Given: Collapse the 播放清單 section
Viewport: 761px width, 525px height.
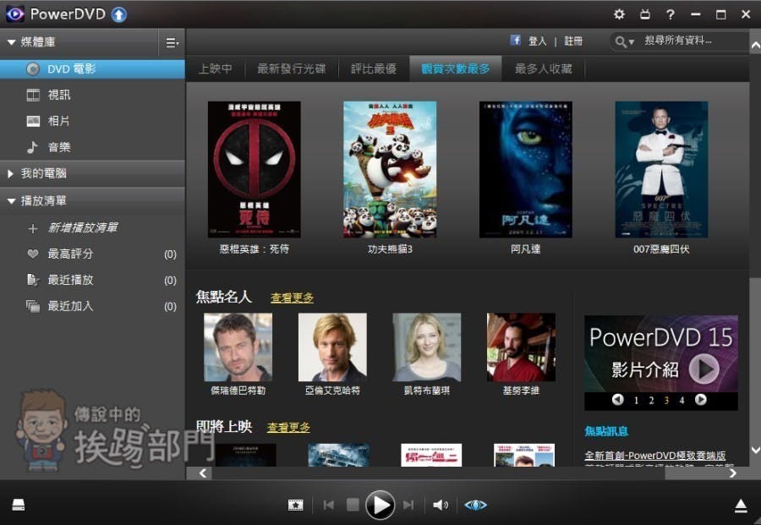Looking at the screenshot, I should [11, 201].
